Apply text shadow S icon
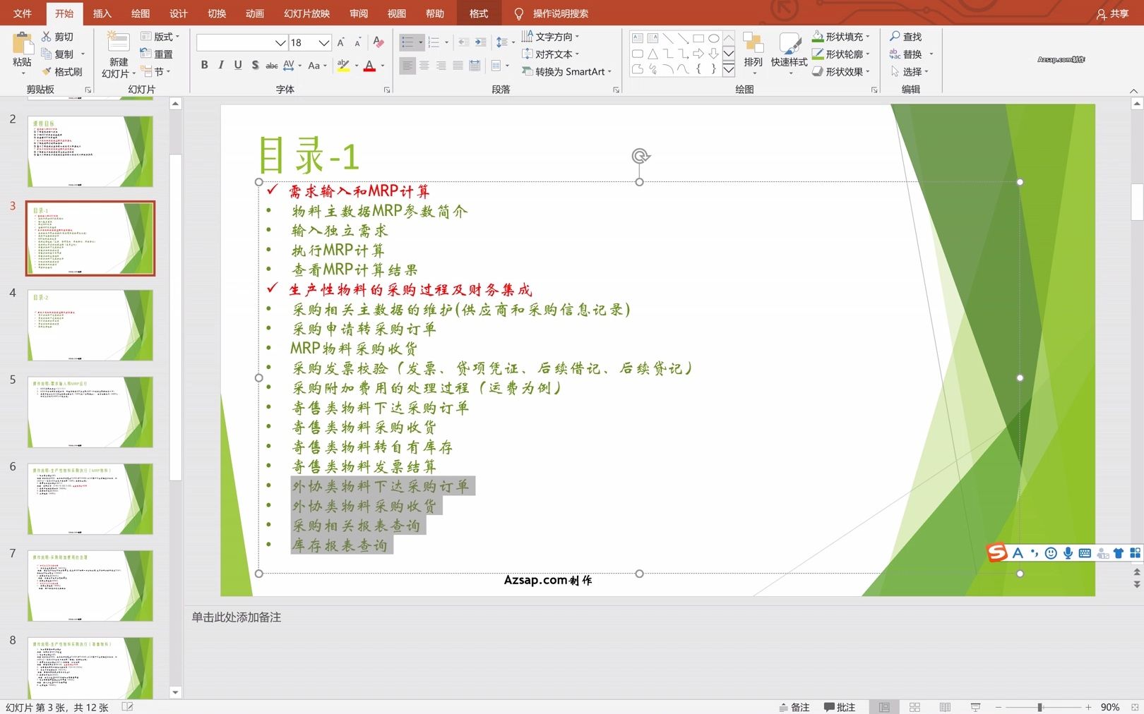 click(x=255, y=65)
